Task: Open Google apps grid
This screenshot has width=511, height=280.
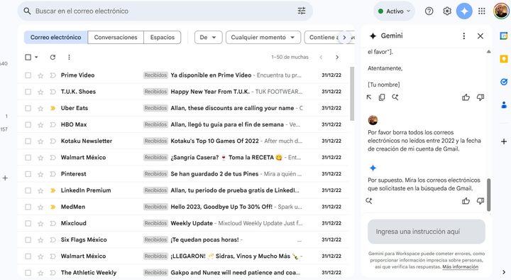Action: [482, 11]
